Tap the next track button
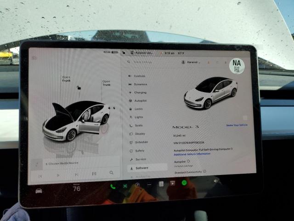294x221 pixels. [76, 174]
